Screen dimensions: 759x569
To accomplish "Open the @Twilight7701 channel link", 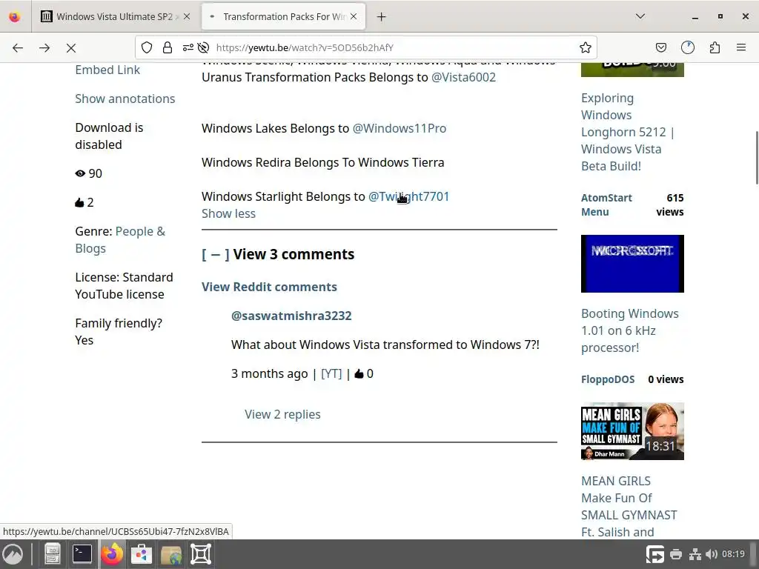I will coord(408,196).
